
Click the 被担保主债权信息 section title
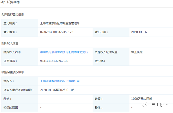pos(13,72)
